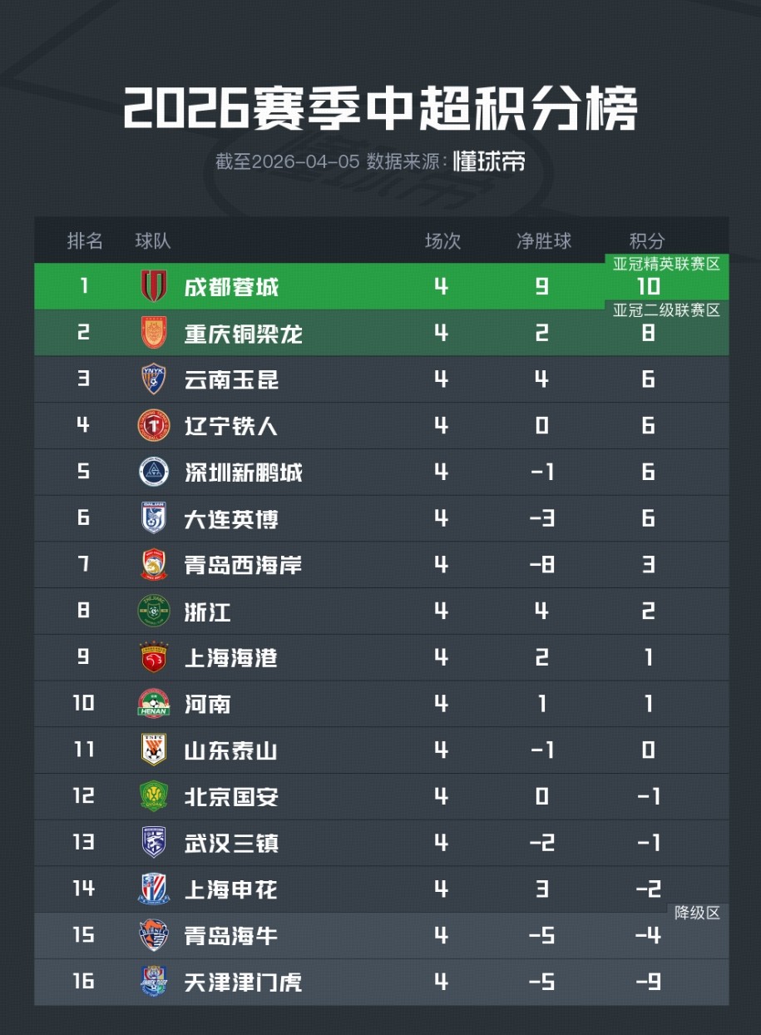The image size is (761, 1035).
Task: Click the 青岛海牛 team name
Action: pos(231,936)
